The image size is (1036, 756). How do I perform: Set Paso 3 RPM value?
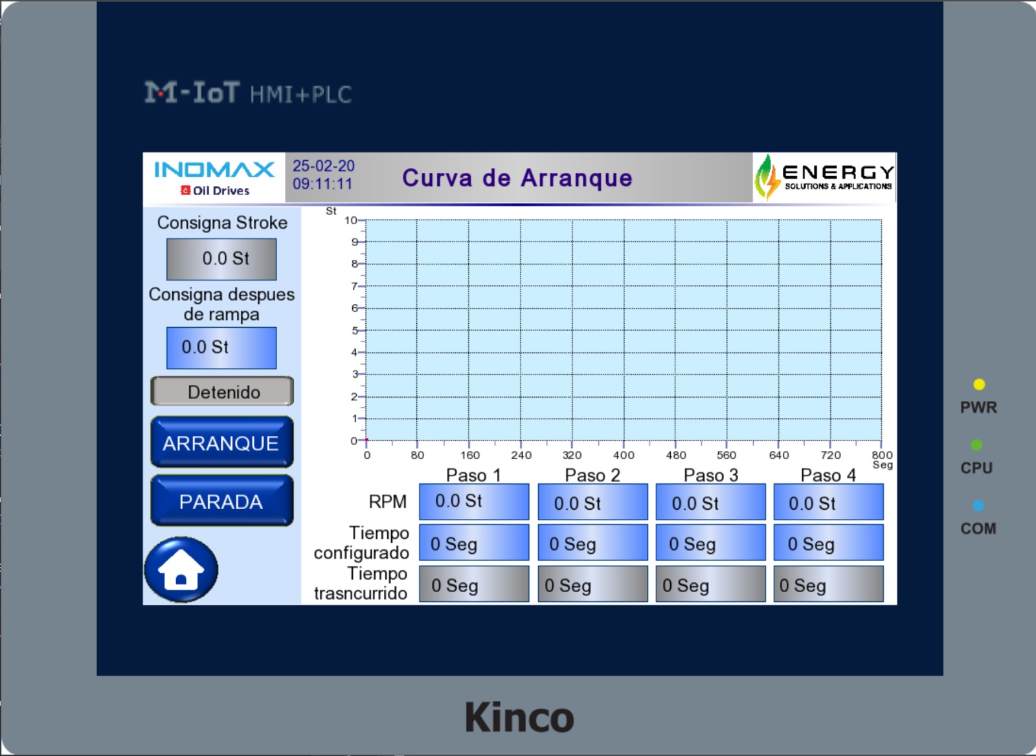[710, 502]
